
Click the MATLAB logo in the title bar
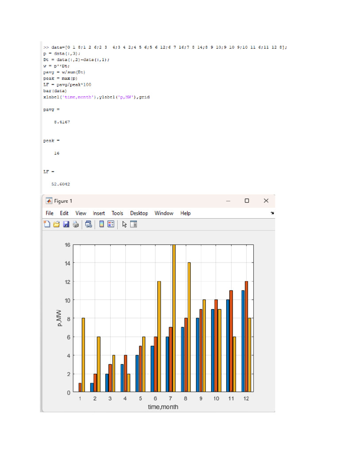click(49, 201)
